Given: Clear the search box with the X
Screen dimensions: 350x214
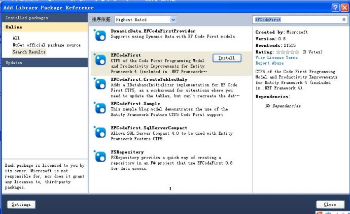Looking at the screenshot, I should pyautogui.click(x=344, y=19).
